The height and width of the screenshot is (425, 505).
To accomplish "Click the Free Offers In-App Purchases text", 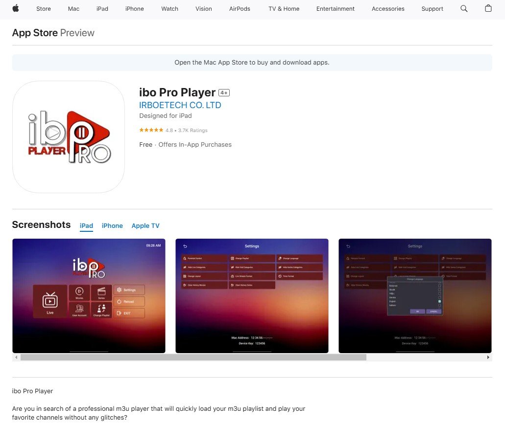I will pos(185,145).
